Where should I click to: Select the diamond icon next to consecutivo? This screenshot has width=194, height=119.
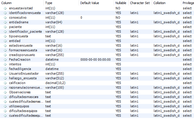5,17
